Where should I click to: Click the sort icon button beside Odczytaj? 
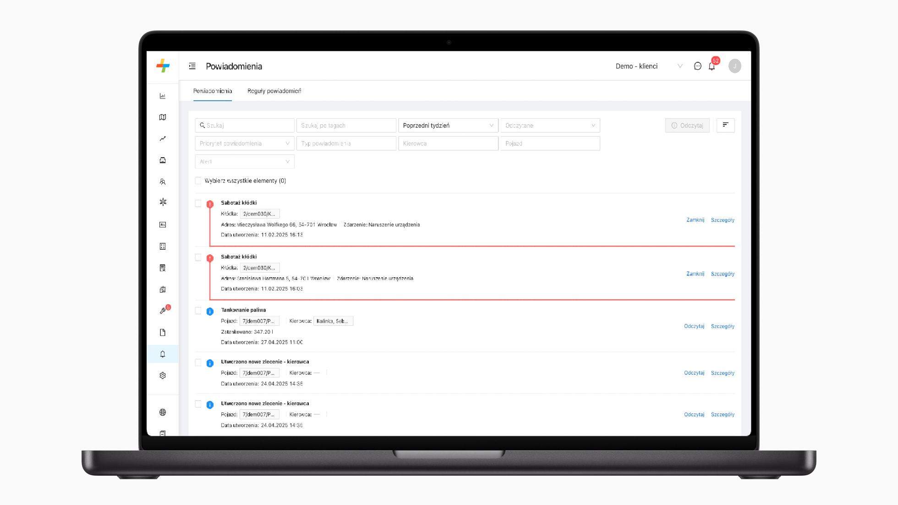[725, 125]
